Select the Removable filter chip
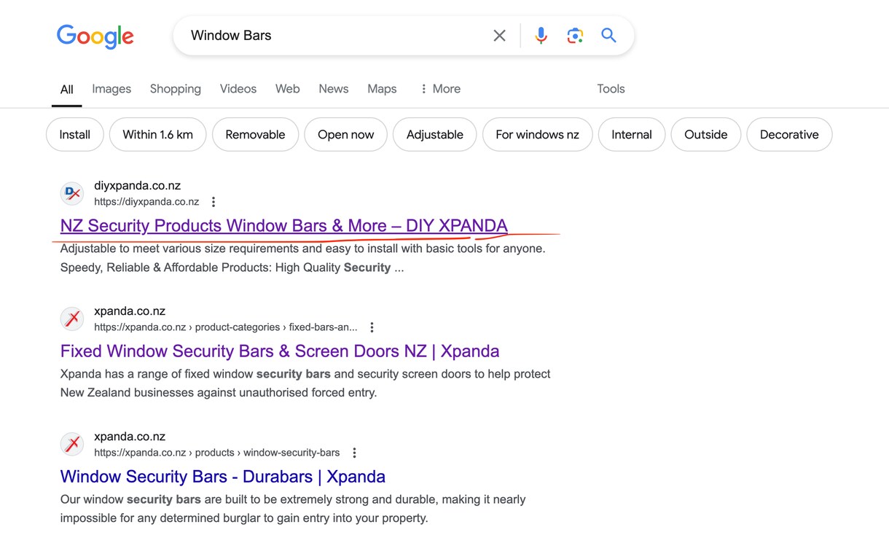 pyautogui.click(x=255, y=135)
